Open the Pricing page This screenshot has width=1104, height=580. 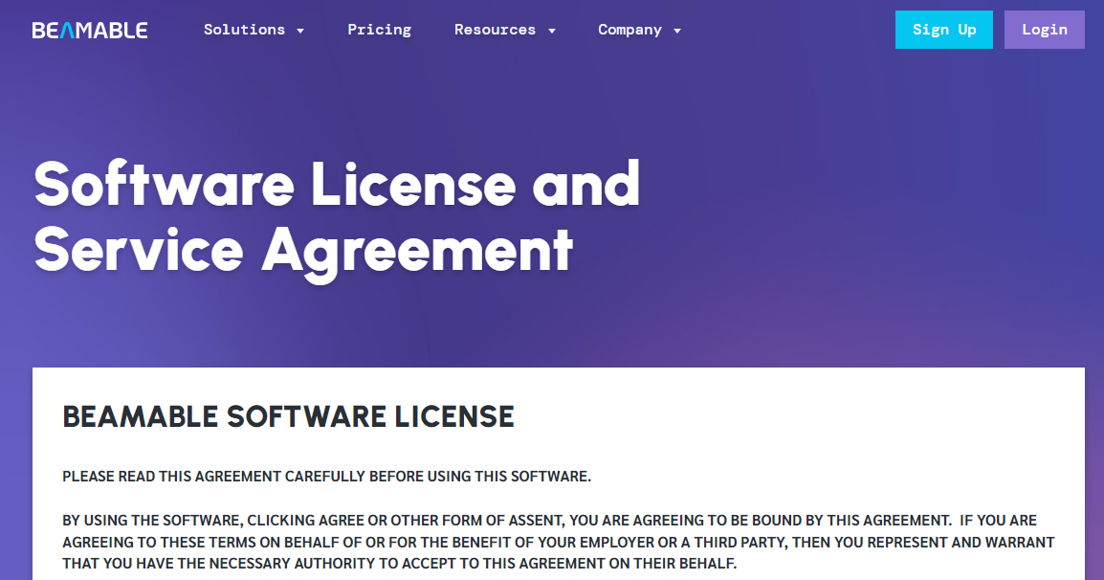click(x=379, y=30)
